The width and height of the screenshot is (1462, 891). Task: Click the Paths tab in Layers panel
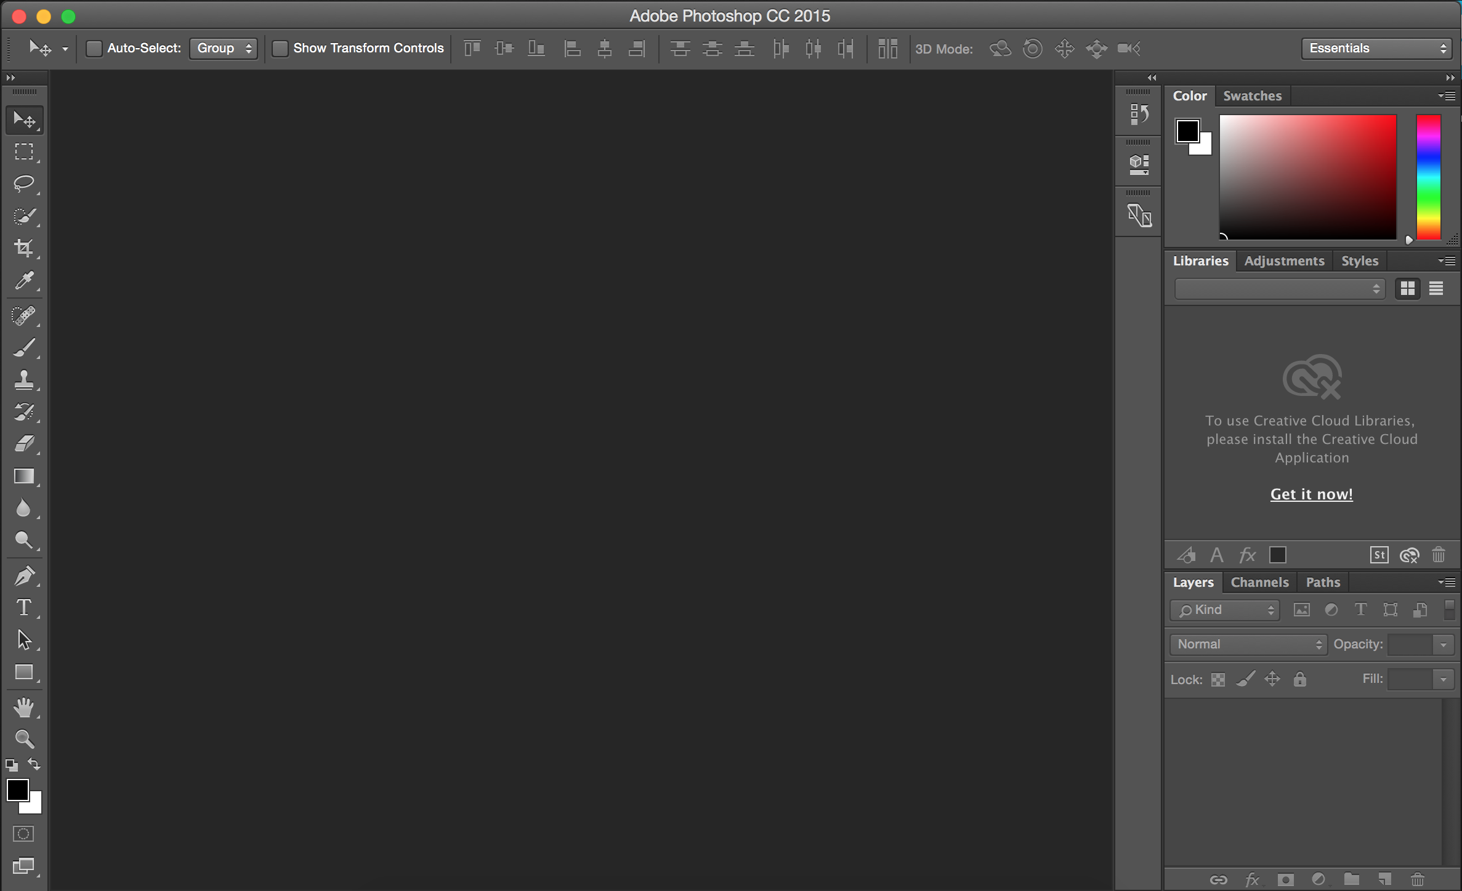(x=1322, y=582)
